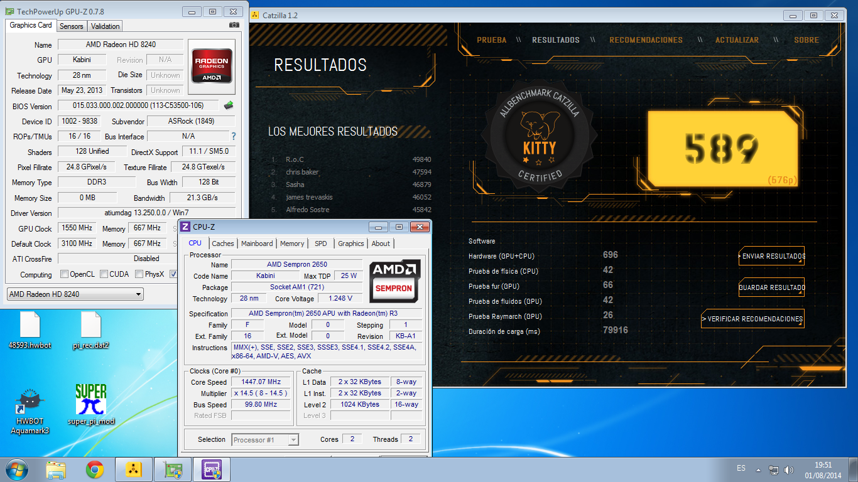Image resolution: width=858 pixels, height=482 pixels.
Task: Click the GPU-Z screenshot camera icon
Action: tap(234, 25)
